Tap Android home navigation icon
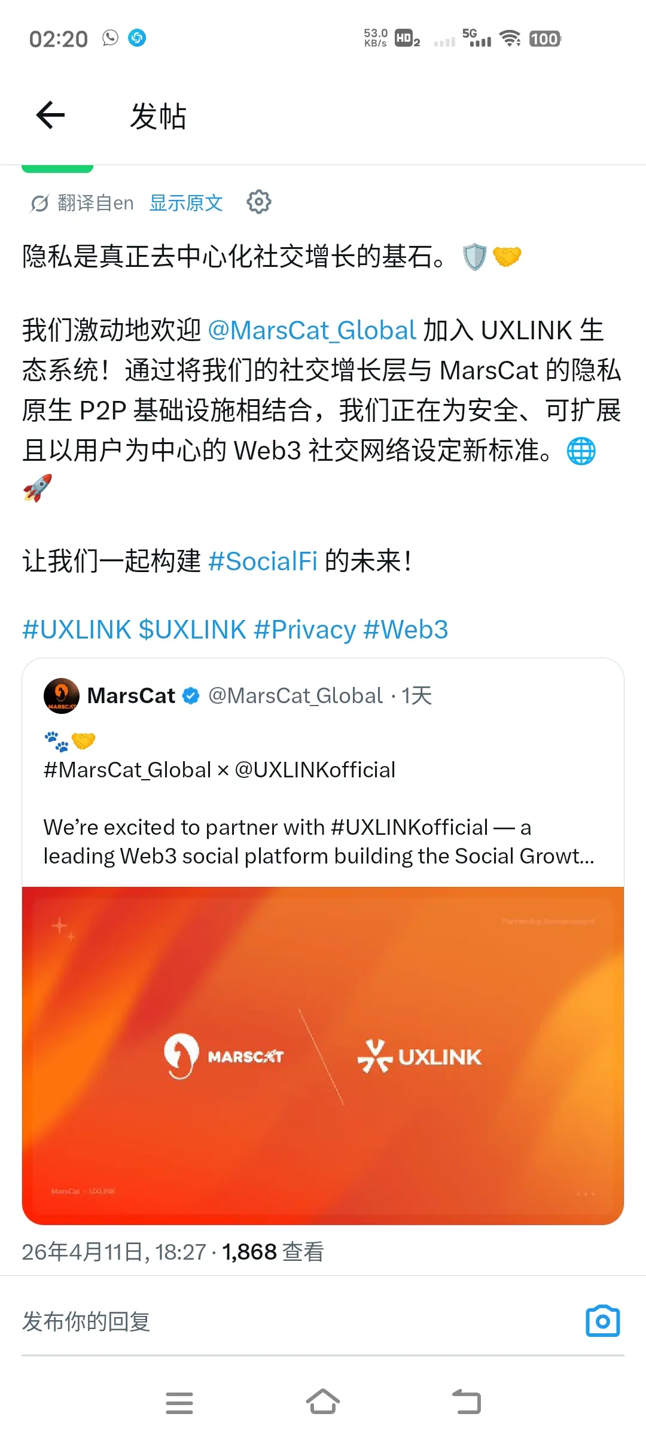 [323, 1402]
